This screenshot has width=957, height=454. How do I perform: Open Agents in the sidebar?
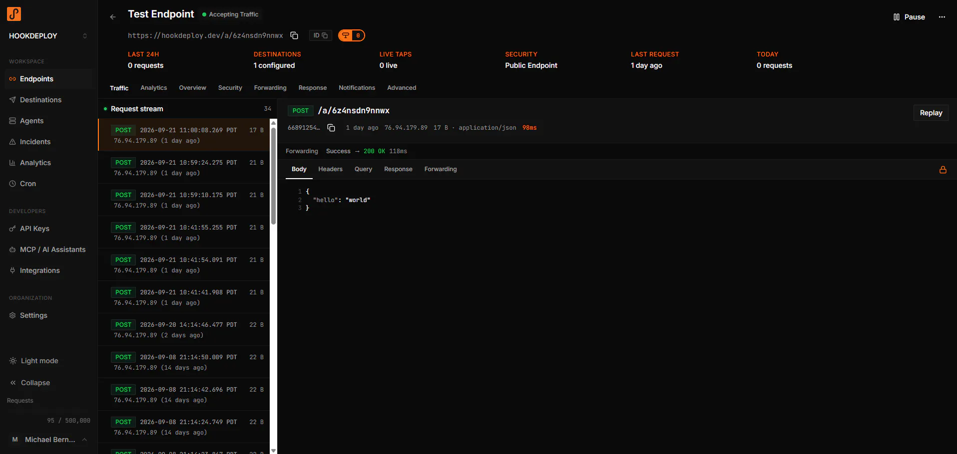click(48, 121)
